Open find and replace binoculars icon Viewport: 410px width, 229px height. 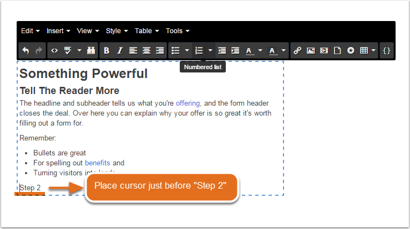(91, 50)
